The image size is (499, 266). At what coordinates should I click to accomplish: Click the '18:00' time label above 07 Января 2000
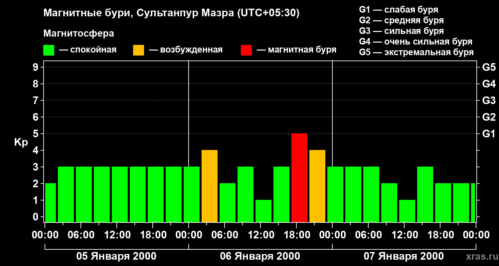pyautogui.click(x=440, y=235)
